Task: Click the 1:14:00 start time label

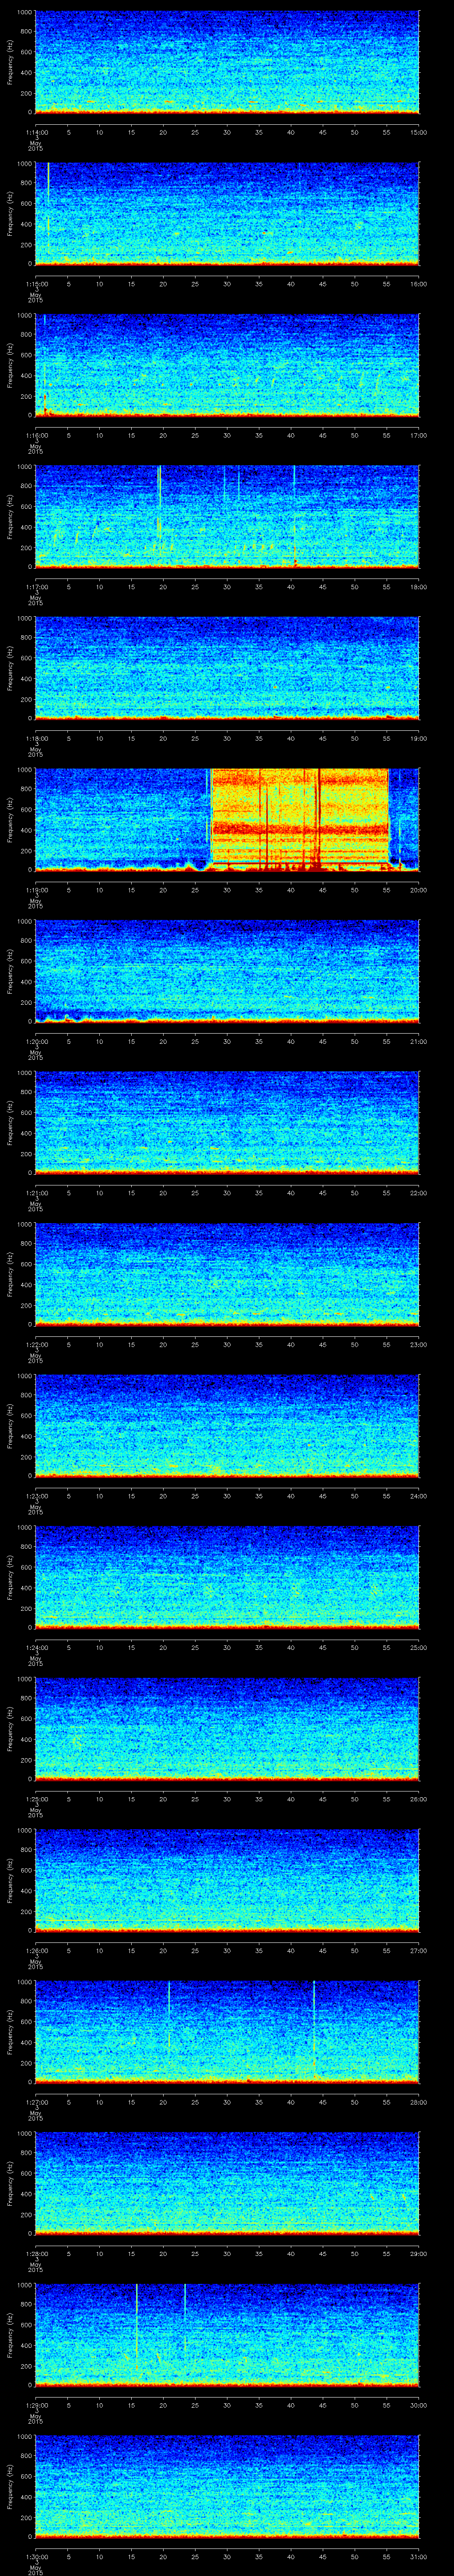Action: 35,131
